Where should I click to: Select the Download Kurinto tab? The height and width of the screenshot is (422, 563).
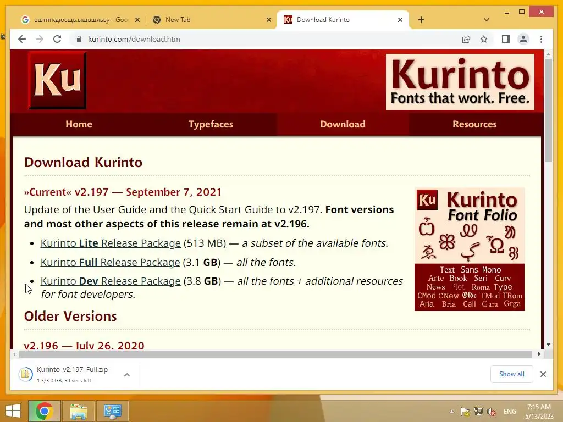(343, 20)
